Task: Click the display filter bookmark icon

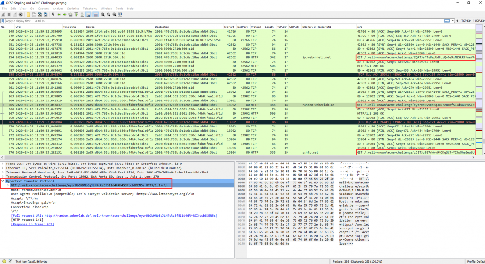Action: pyautogui.click(x=3, y=21)
